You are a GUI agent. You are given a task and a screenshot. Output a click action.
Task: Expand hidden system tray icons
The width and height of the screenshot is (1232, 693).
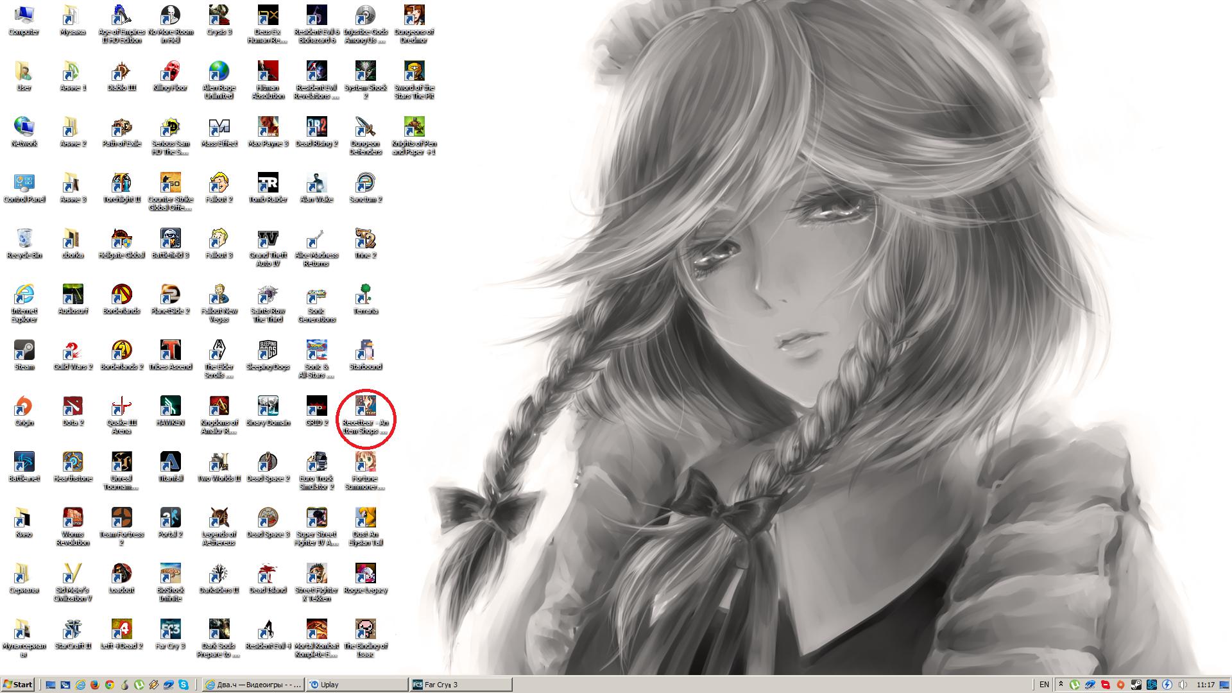(1061, 685)
